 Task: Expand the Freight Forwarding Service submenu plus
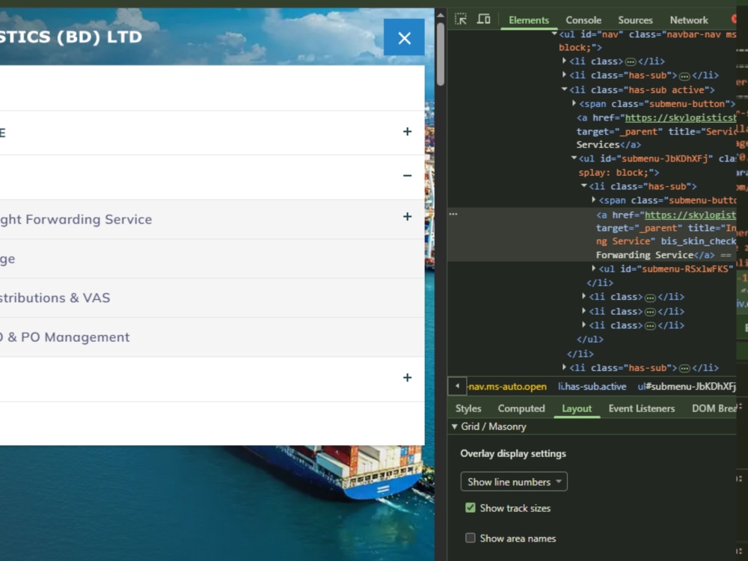tap(407, 217)
